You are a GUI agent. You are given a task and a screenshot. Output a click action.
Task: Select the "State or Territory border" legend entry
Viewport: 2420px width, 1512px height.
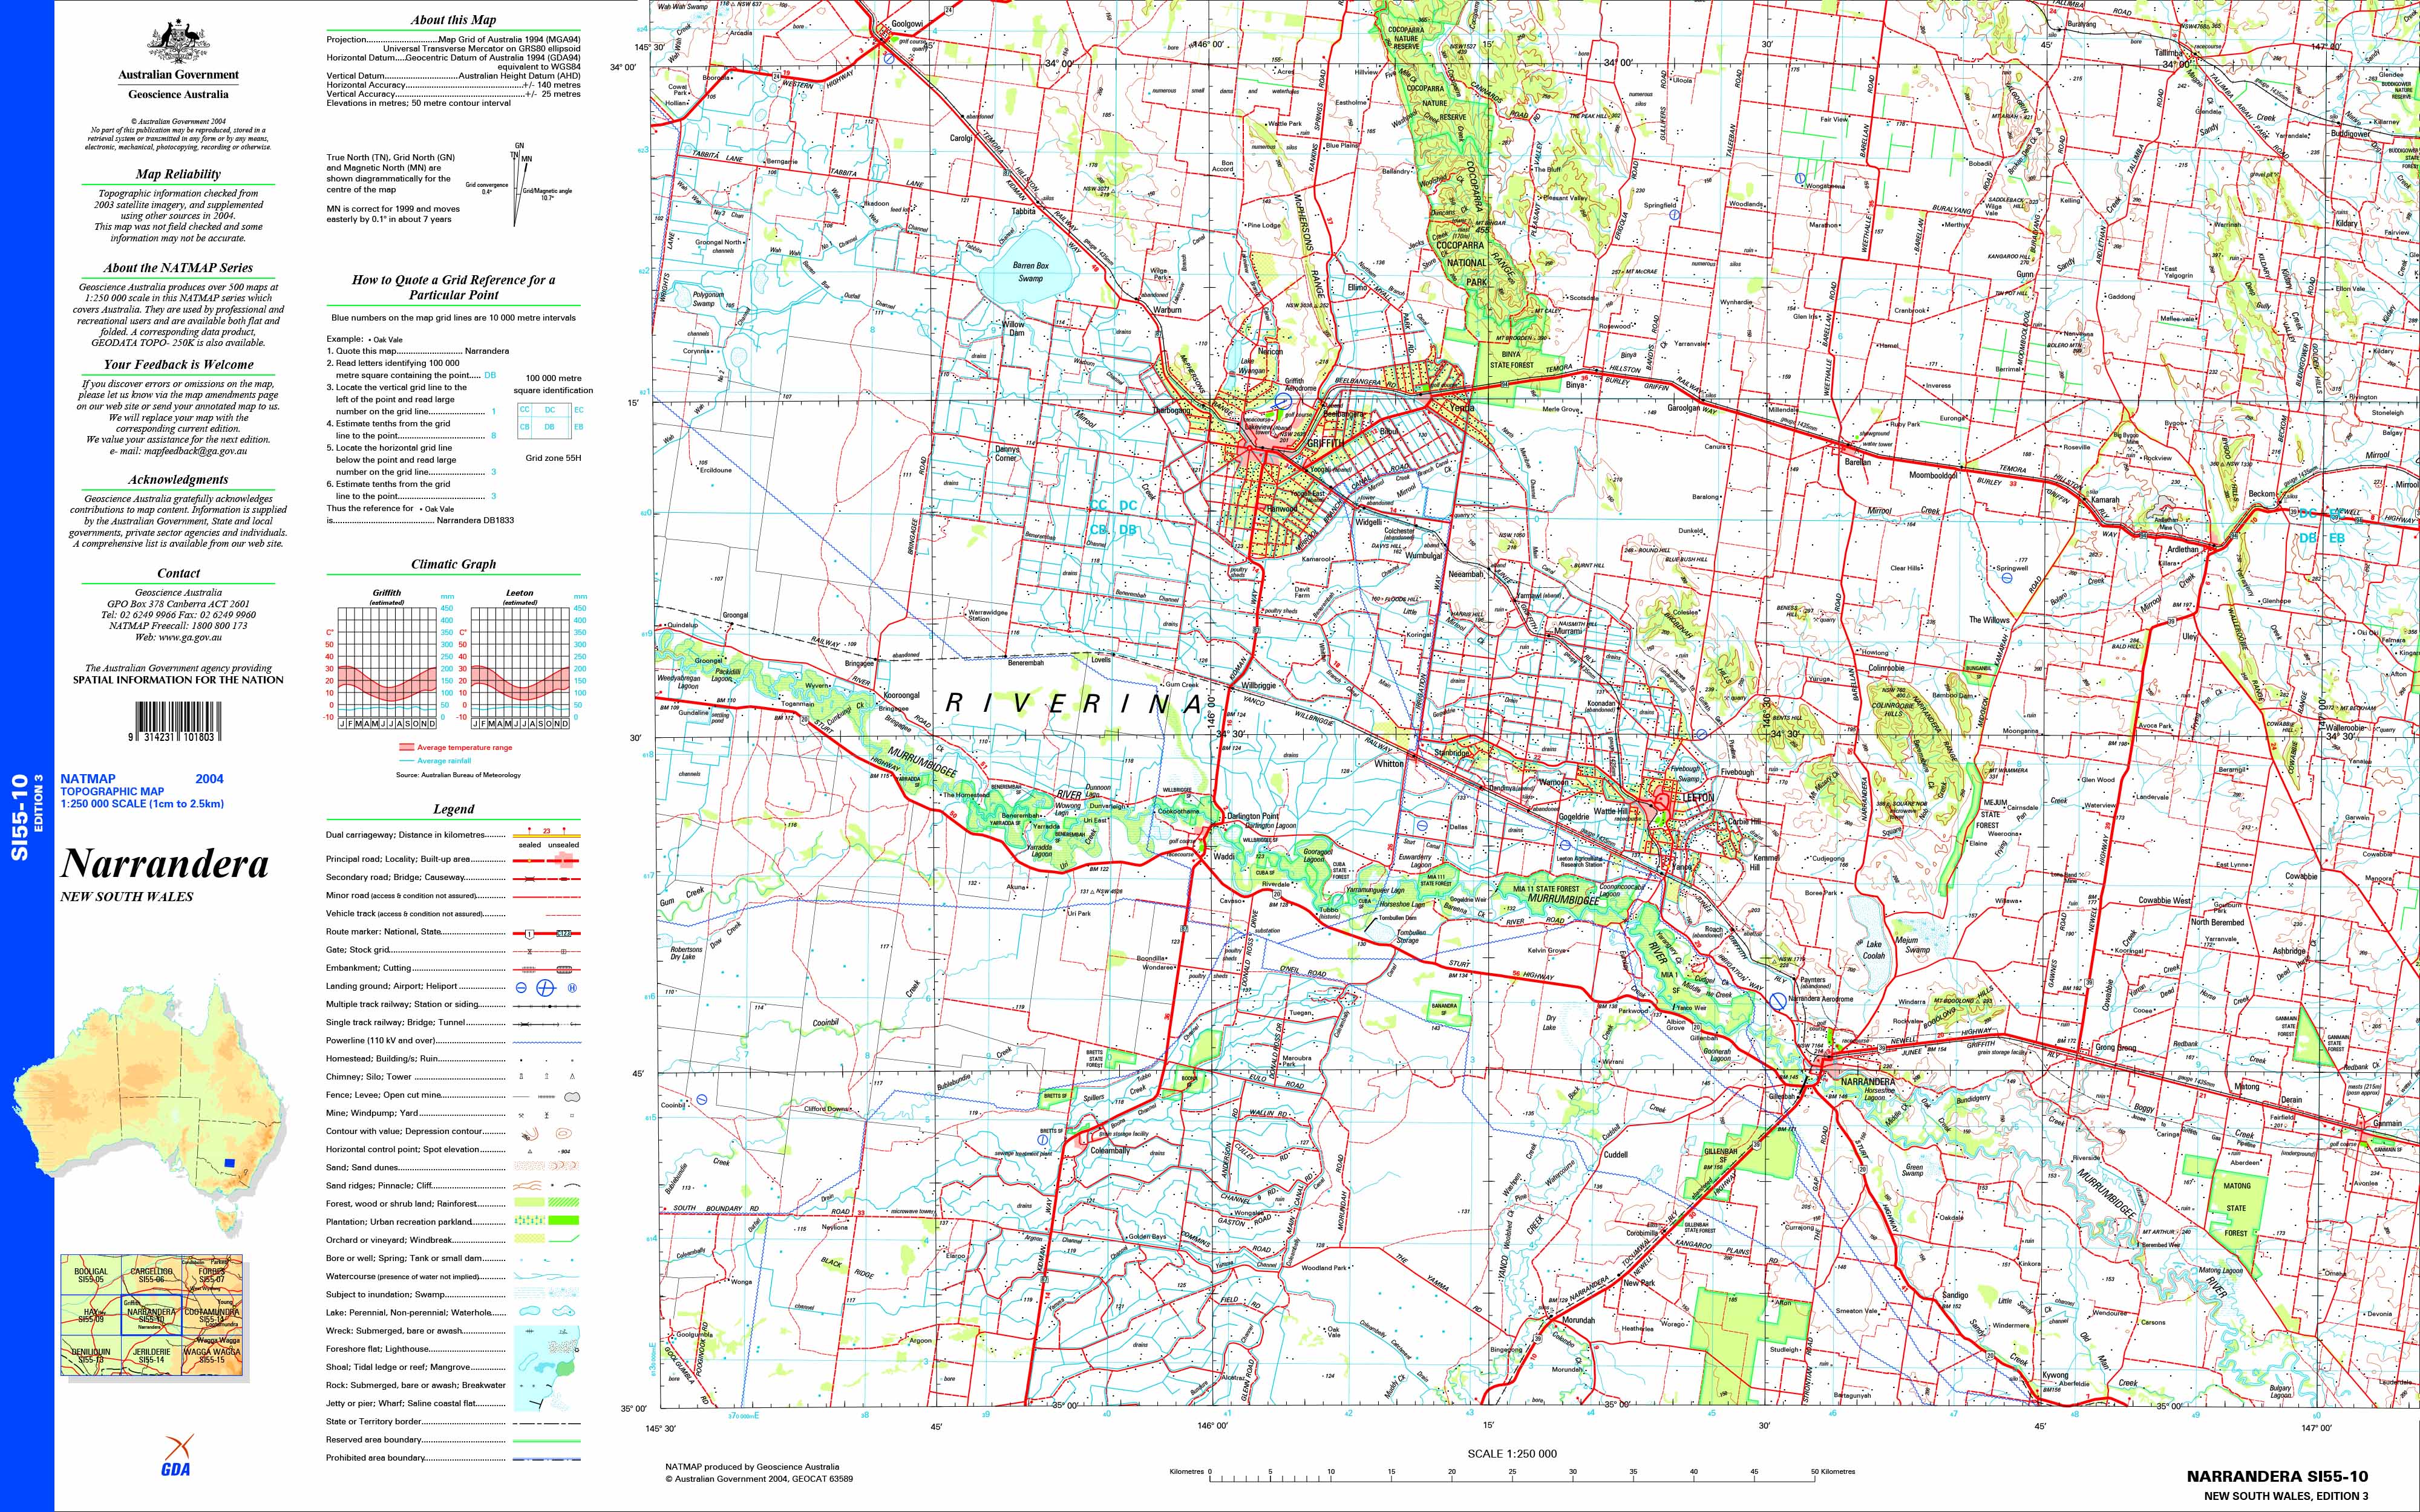point(453,1422)
